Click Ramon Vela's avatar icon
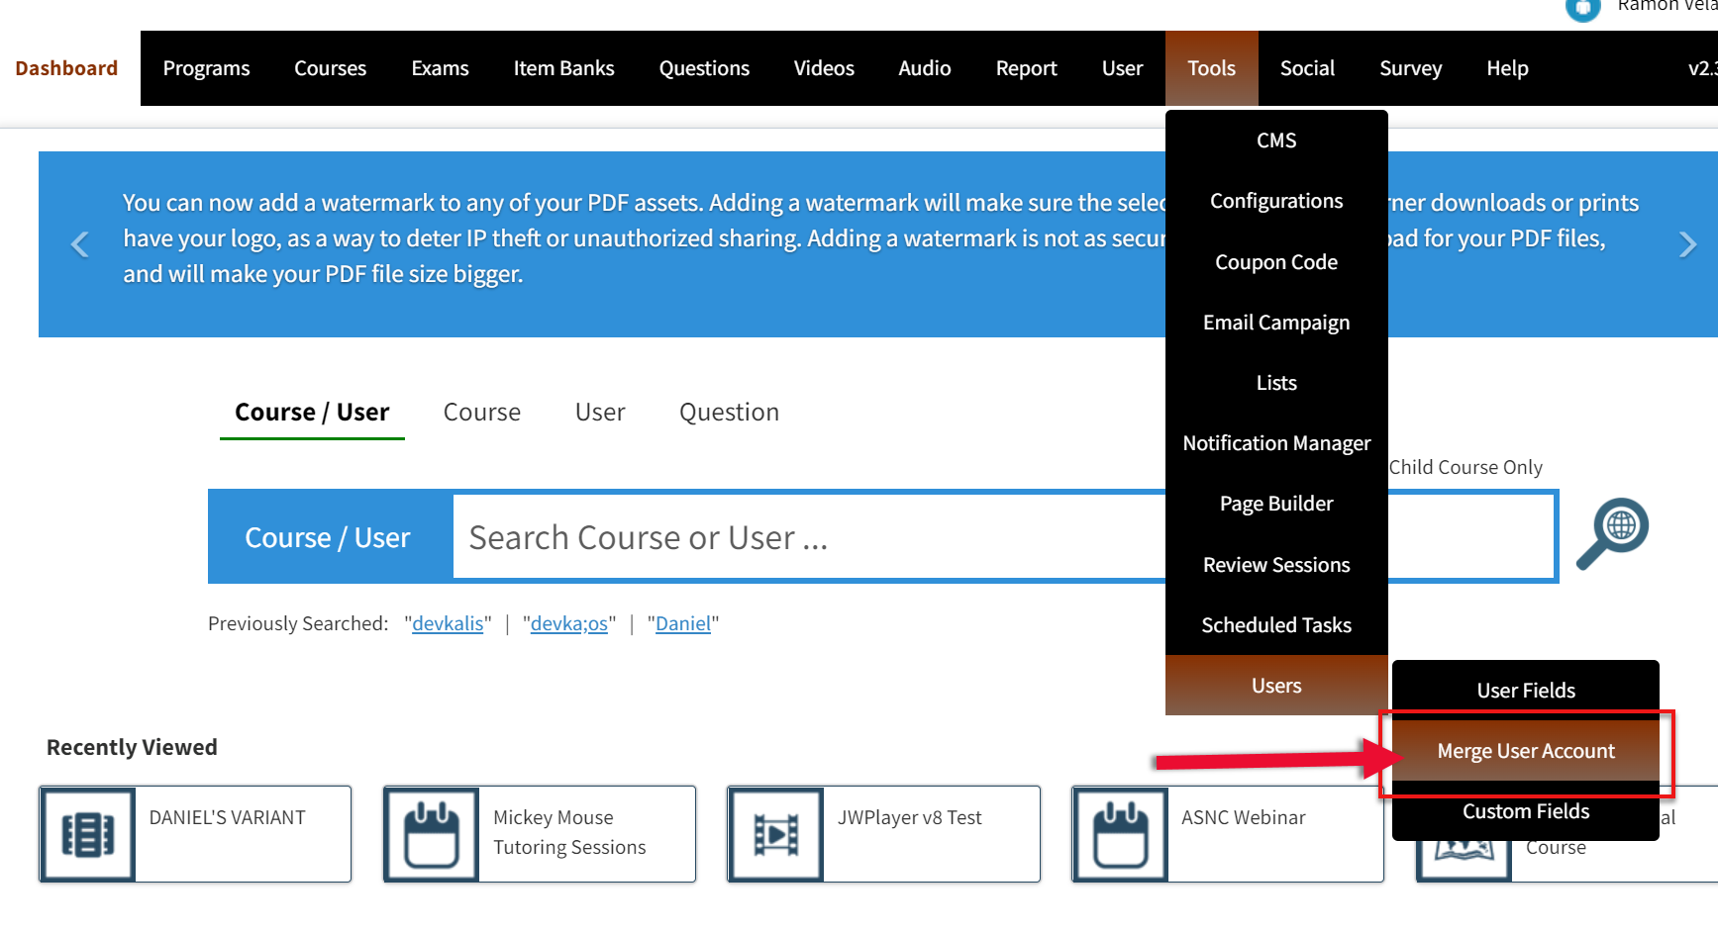The height and width of the screenshot is (933, 1718). click(x=1581, y=11)
